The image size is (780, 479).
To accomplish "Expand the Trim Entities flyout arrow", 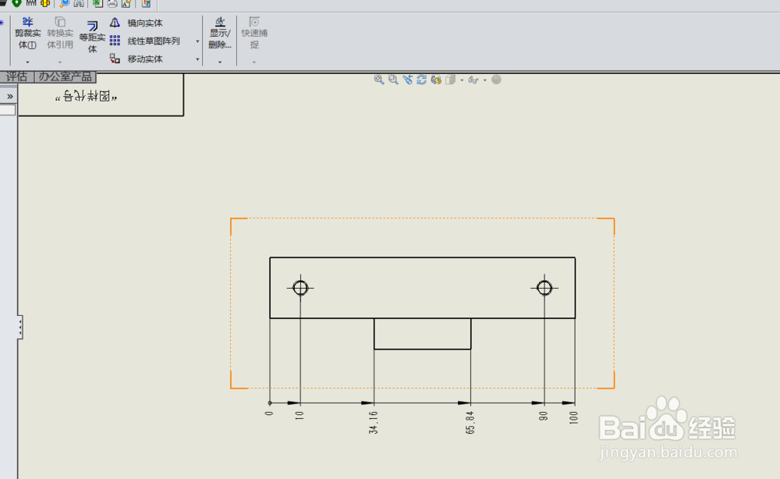I will click(x=26, y=61).
